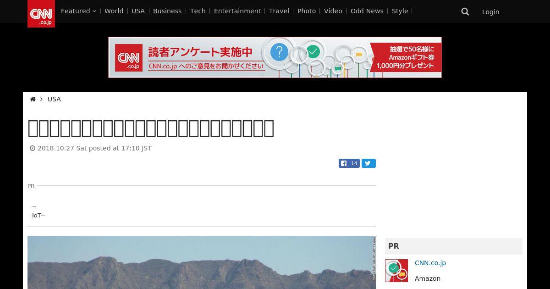The width and height of the screenshot is (550, 289).
Task: Click the Amazon text in PR sidebar
Action: [428, 278]
